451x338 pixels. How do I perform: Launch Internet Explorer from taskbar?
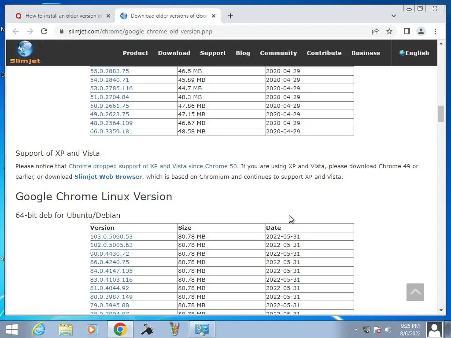(x=39, y=329)
